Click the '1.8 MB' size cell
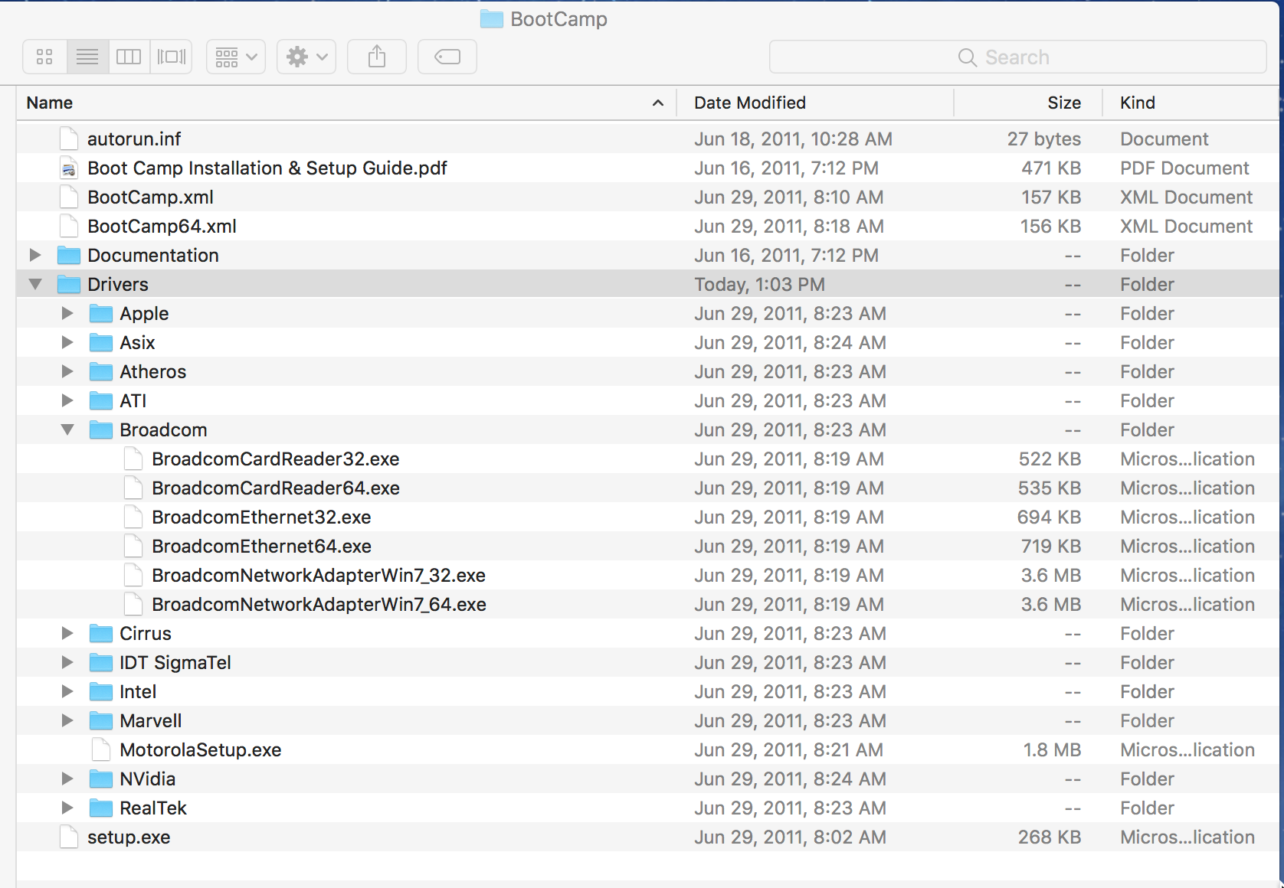This screenshot has width=1284, height=888. pyautogui.click(x=1053, y=750)
